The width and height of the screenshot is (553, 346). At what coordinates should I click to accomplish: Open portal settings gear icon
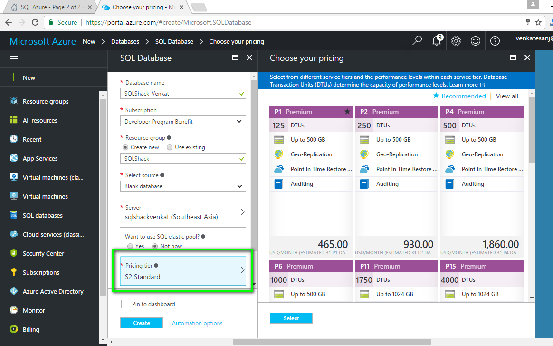tap(456, 41)
